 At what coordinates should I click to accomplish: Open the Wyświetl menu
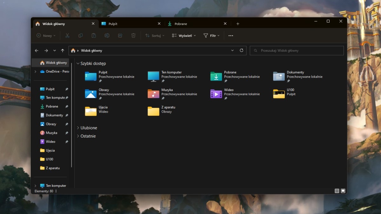click(x=184, y=36)
